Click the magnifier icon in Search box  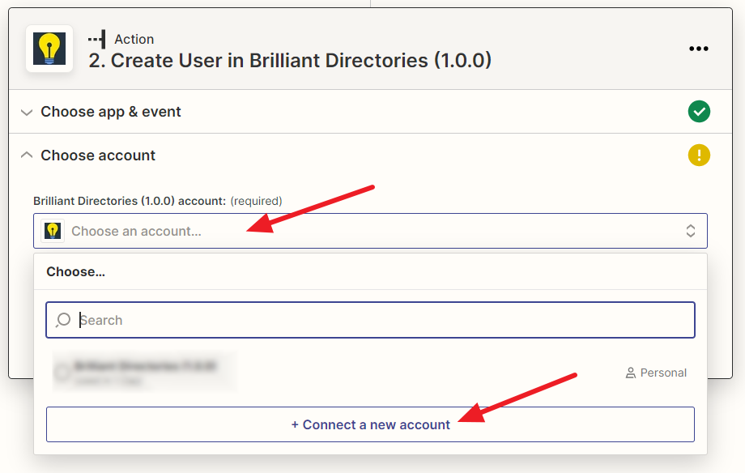[63, 320]
